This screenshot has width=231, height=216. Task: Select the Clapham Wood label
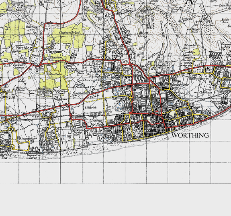69,32
